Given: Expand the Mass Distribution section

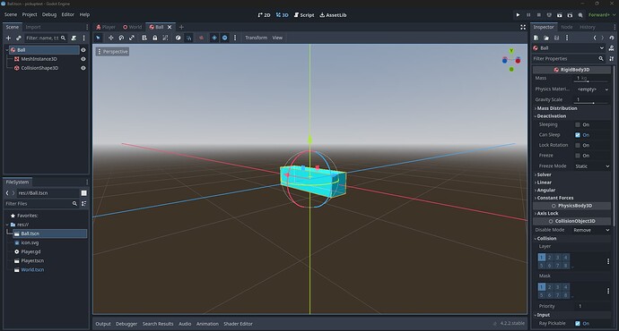Looking at the screenshot, I should pyautogui.click(x=556, y=108).
